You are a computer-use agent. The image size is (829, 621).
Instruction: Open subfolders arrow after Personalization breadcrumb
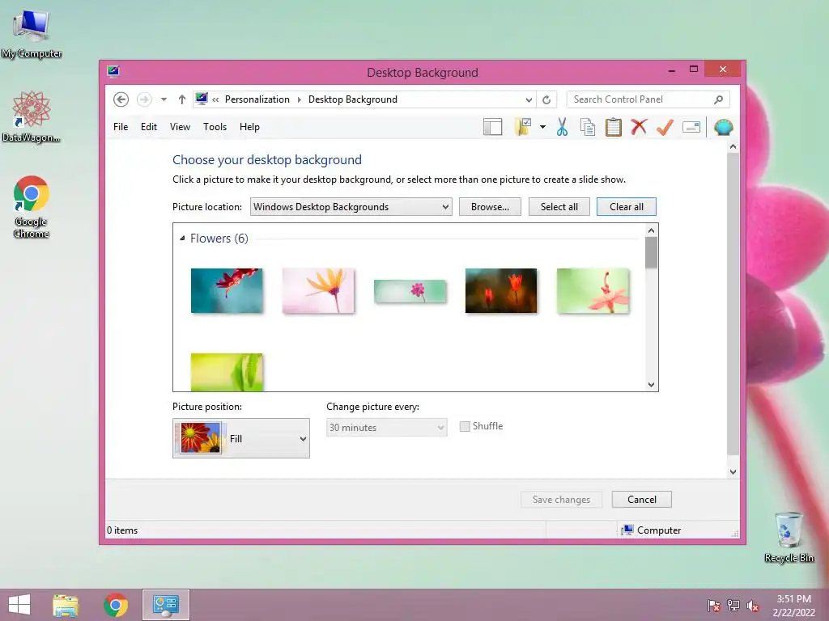pyautogui.click(x=300, y=99)
